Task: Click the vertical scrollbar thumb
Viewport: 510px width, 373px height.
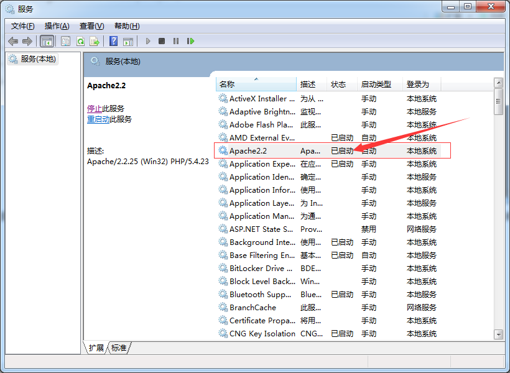Action: click(498, 101)
